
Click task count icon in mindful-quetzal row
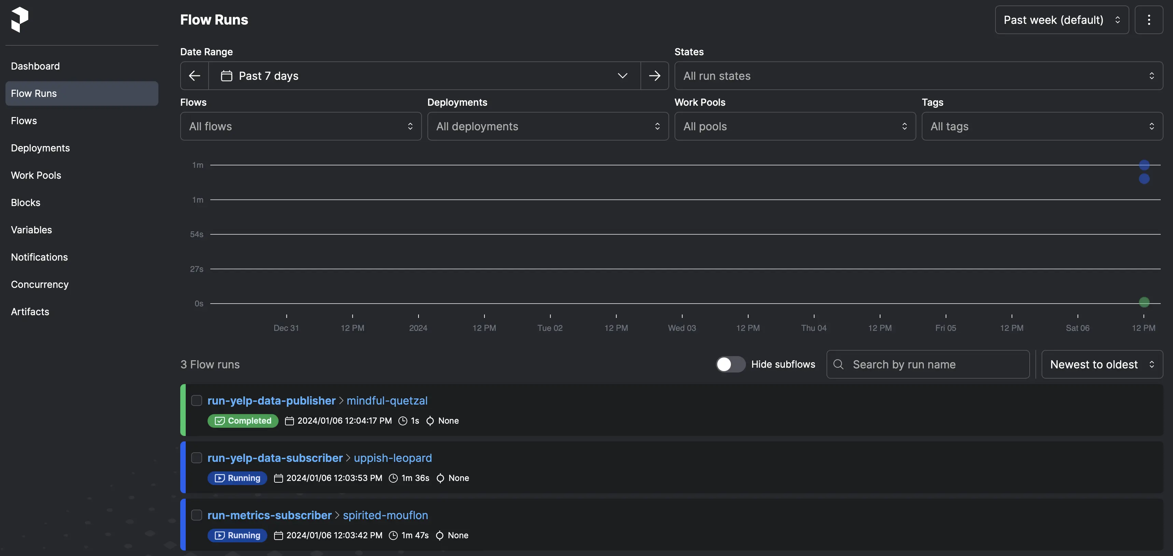(x=430, y=421)
